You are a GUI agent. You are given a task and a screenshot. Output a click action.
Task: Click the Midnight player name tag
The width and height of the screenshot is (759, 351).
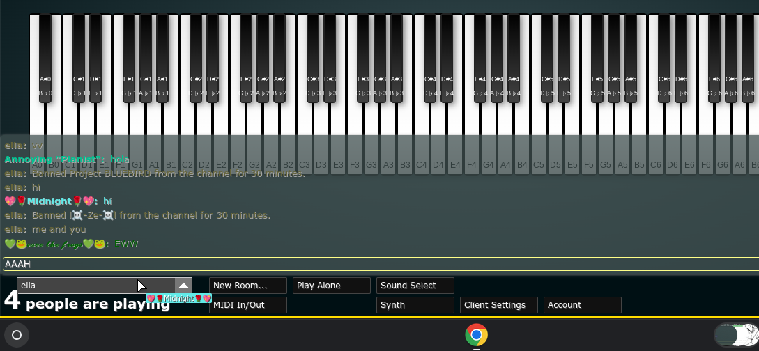(179, 298)
